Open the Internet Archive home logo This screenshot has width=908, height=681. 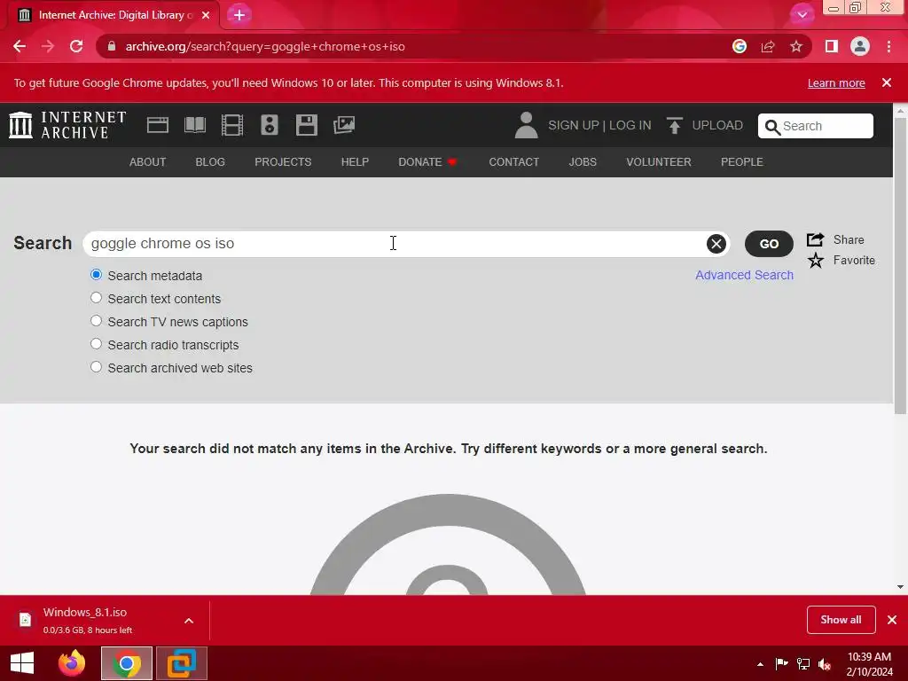67,125
